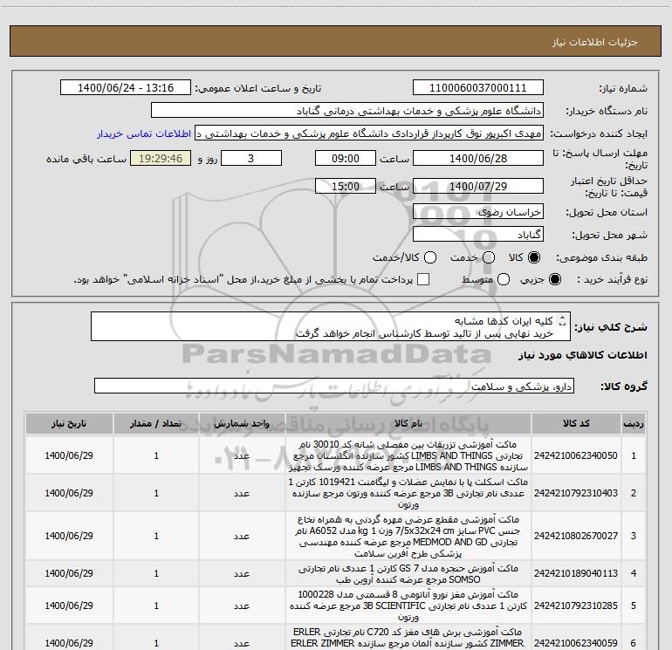Click the goods group field دارو، پزشکی و سلامت
672x650 pixels.
point(334,386)
